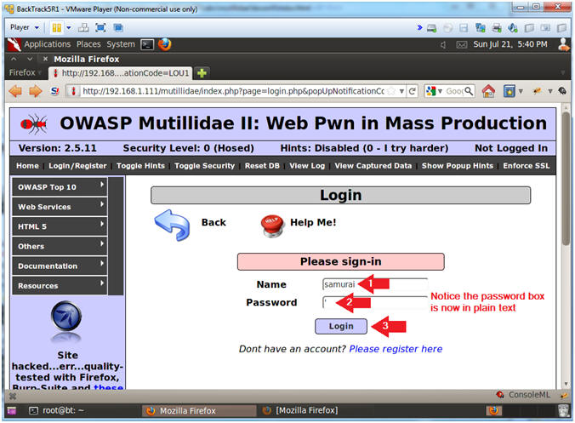Open the Places menu
The height and width of the screenshot is (423, 575).
pos(88,44)
